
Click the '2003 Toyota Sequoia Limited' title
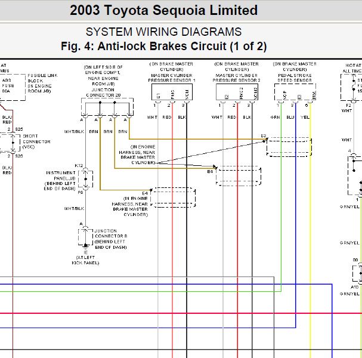163,10
